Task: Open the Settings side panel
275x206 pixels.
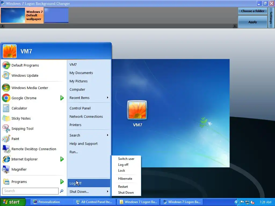Action: pyautogui.click(x=271, y=17)
